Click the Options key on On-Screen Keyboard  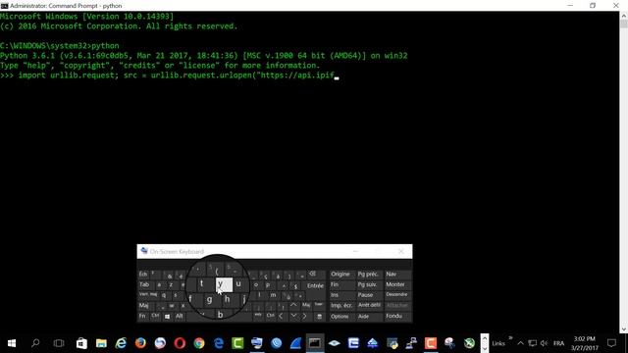[341, 316]
